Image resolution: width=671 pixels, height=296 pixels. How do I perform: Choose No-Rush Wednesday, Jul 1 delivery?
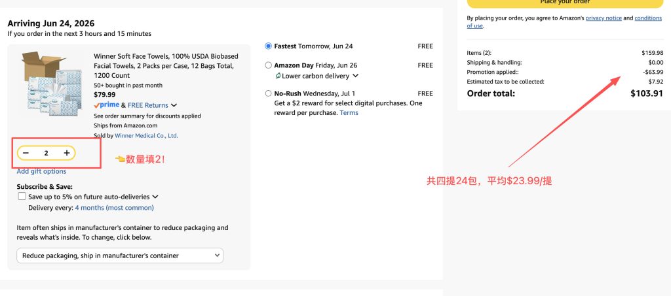click(268, 93)
